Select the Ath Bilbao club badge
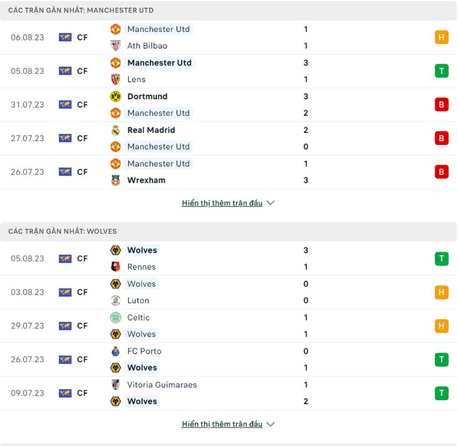The width and height of the screenshot is (458, 446). 116,45
